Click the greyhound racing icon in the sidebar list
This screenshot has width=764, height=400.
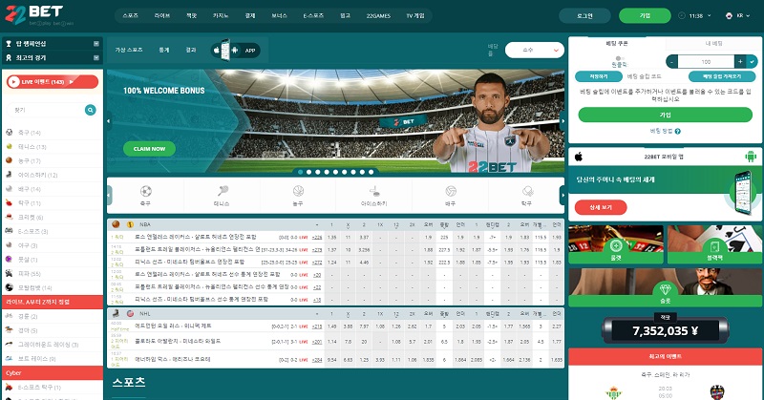10,344
